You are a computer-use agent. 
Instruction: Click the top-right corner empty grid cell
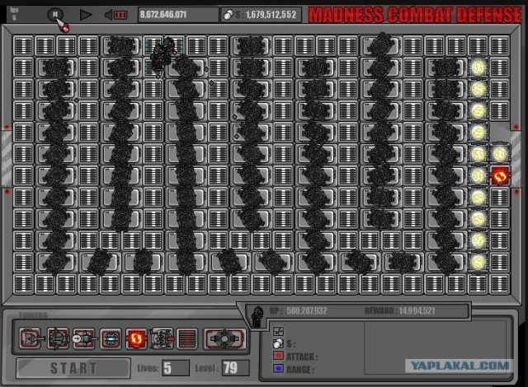click(500, 45)
